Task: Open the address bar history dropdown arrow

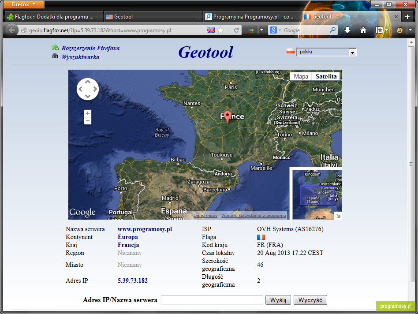Action: click(x=229, y=30)
